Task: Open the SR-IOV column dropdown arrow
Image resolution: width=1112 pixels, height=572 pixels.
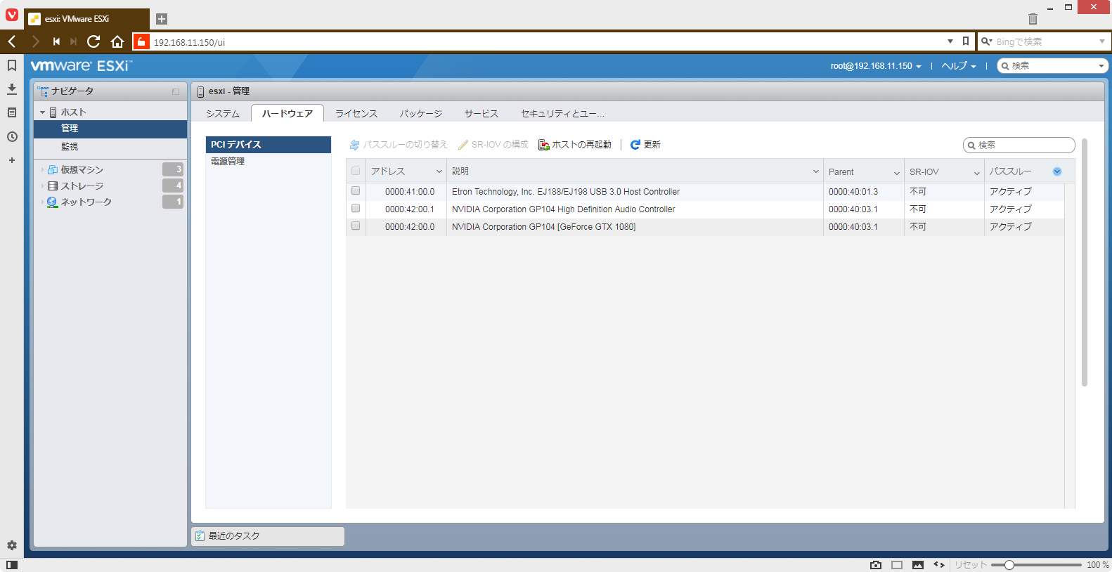Action: tap(977, 172)
